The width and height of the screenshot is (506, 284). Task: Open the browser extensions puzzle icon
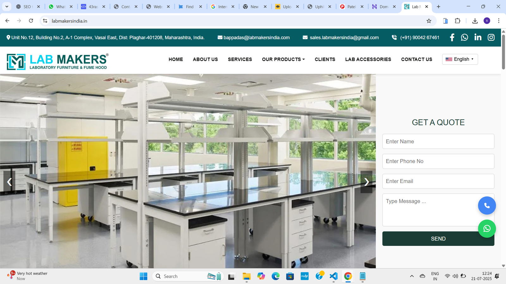(457, 21)
